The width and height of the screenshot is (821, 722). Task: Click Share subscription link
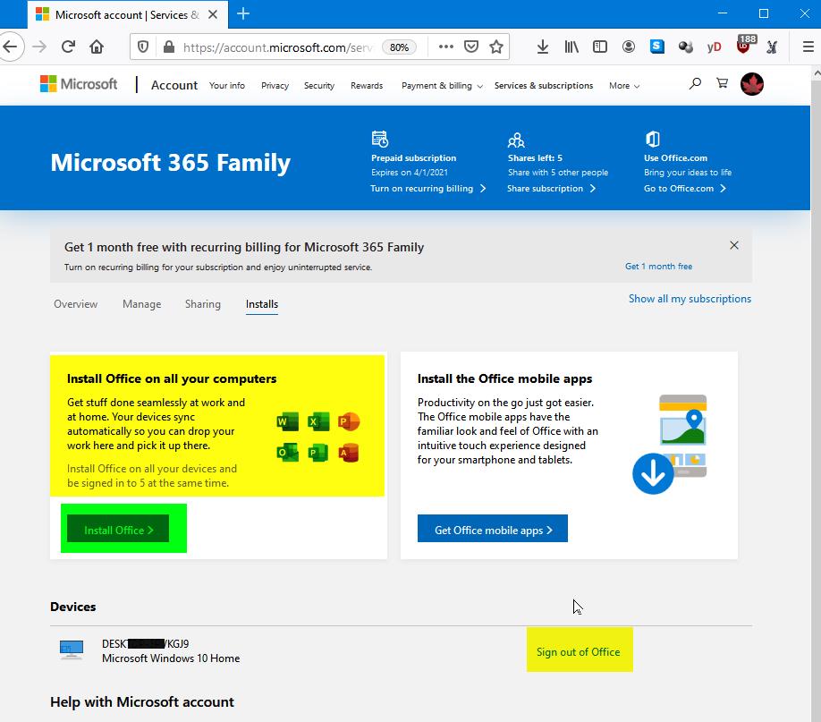[551, 188]
